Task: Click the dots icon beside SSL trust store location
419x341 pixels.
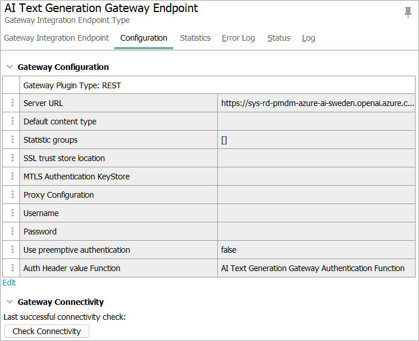Action: [12, 158]
